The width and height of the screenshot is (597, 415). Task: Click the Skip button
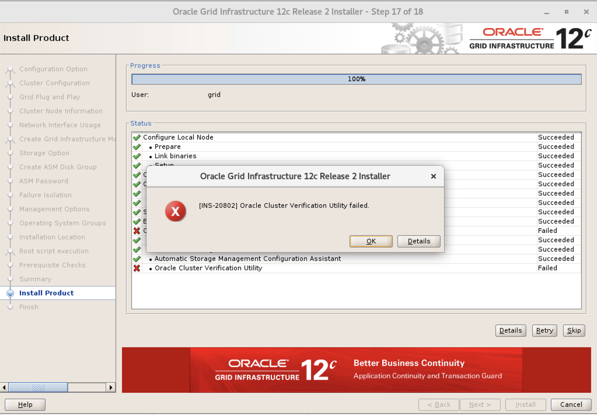coord(574,330)
